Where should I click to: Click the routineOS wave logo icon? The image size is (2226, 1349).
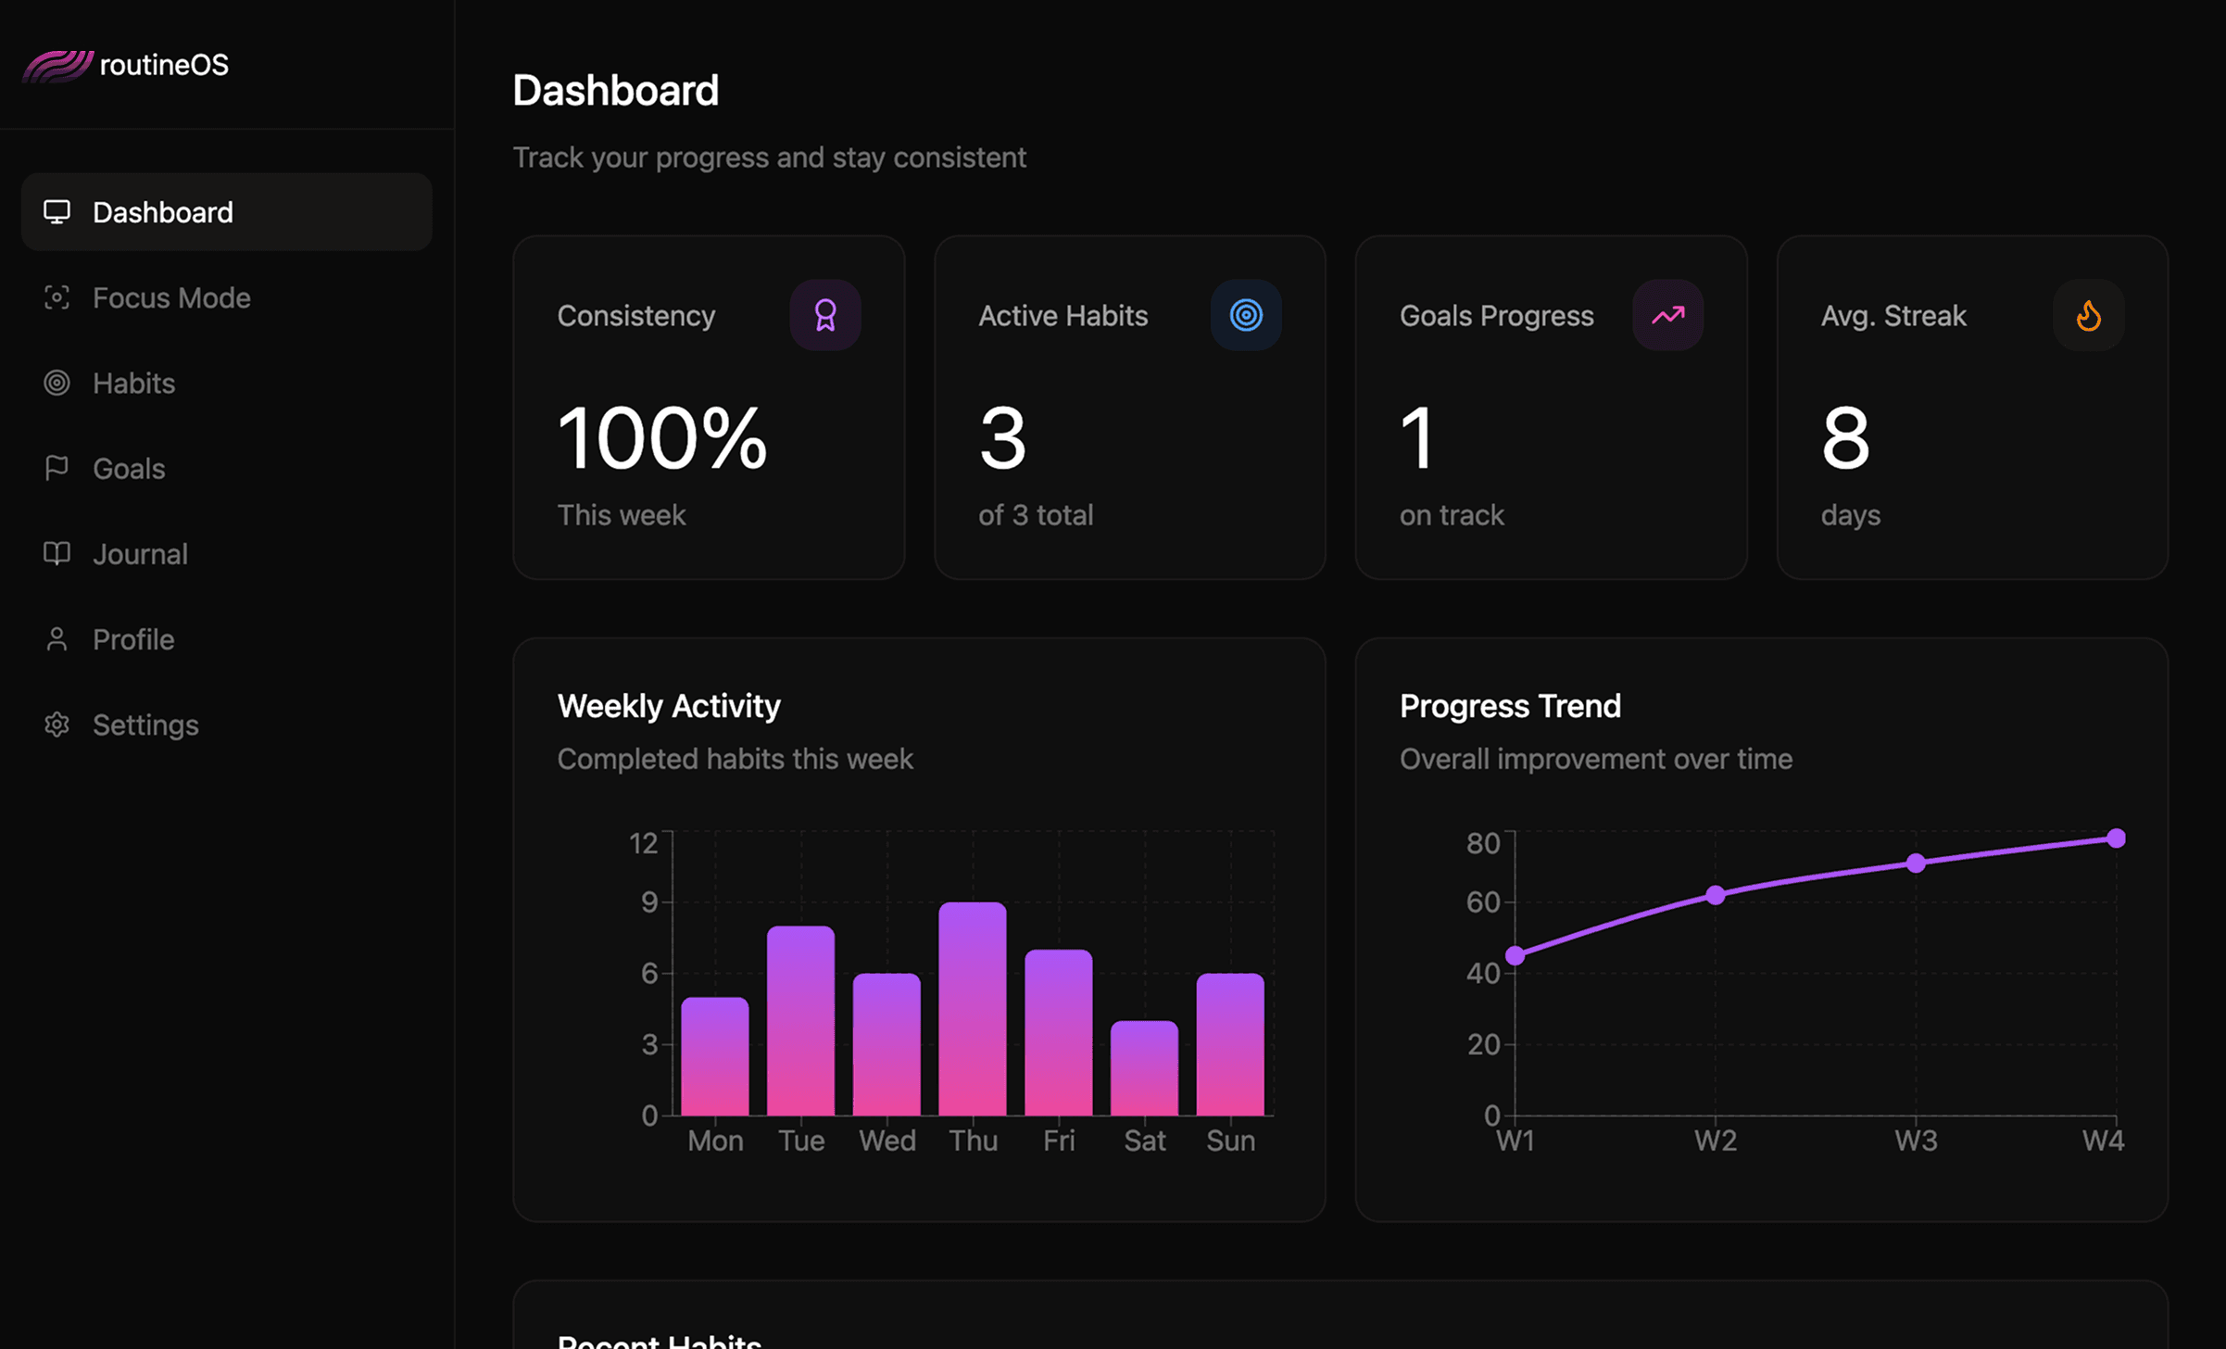point(57,66)
